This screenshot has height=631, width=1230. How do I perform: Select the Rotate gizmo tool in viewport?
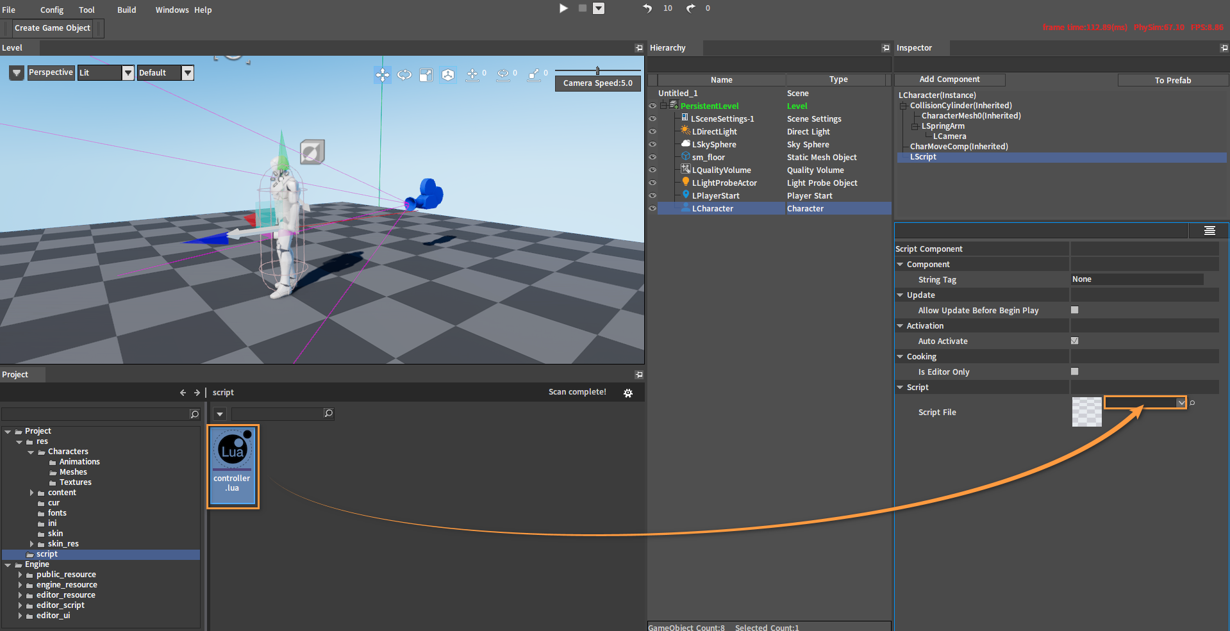[x=404, y=75]
